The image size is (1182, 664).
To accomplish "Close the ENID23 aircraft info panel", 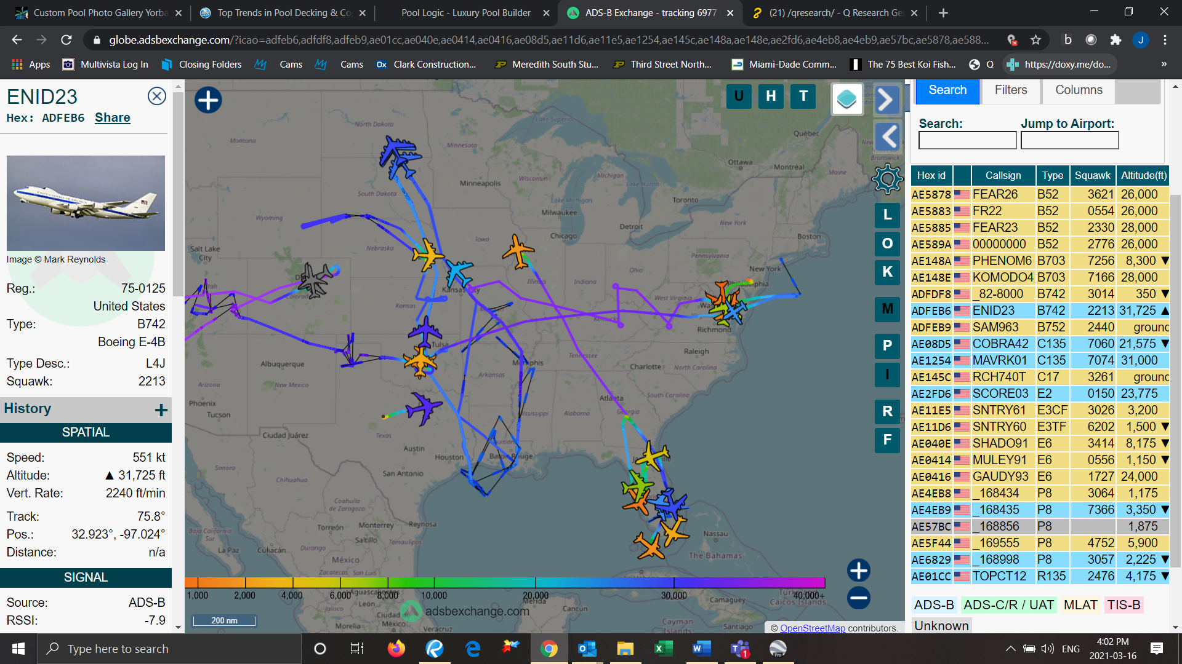I will (x=157, y=96).
